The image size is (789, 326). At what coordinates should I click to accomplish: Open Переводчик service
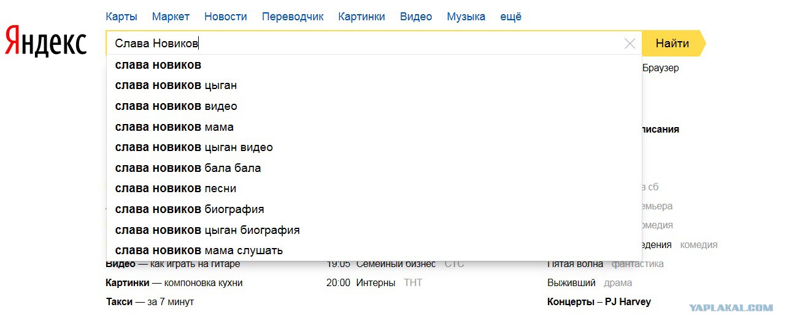coord(293,17)
